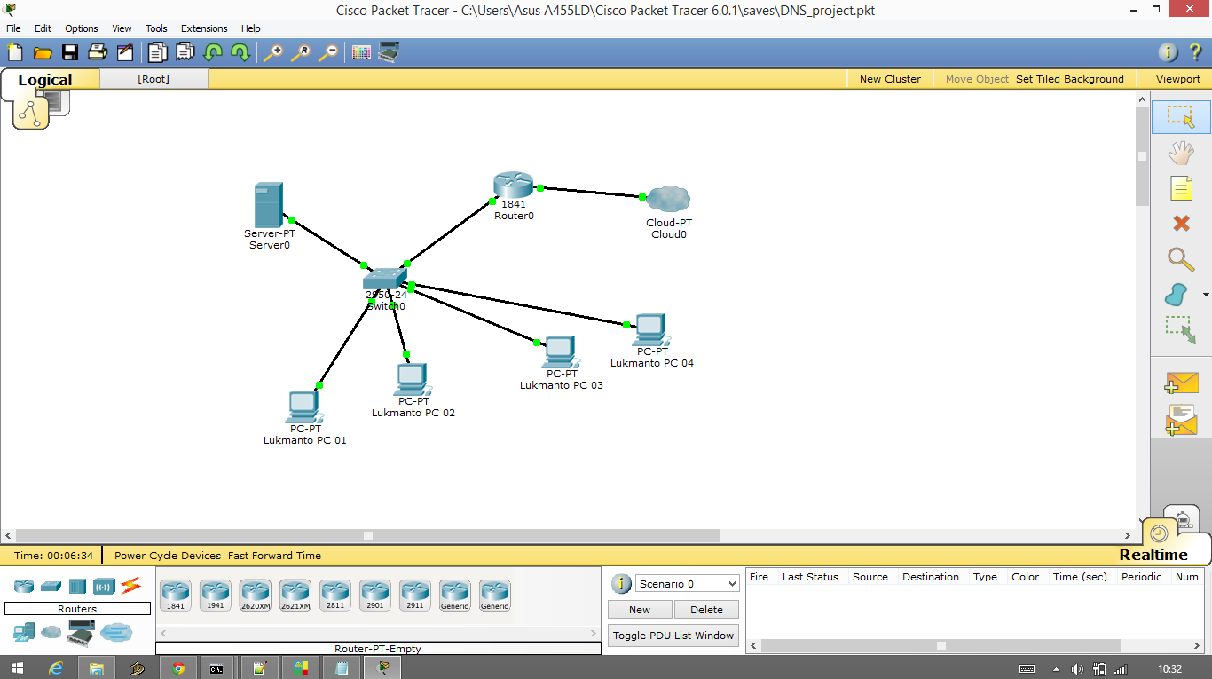Select the Wireless Devices category
The width and height of the screenshot is (1212, 679).
[104, 586]
